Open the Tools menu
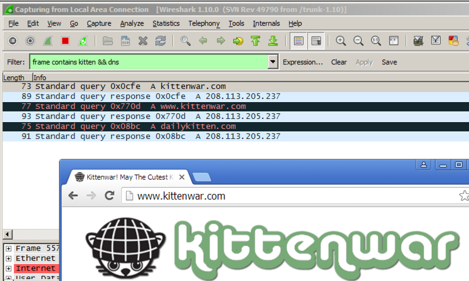 (236, 23)
